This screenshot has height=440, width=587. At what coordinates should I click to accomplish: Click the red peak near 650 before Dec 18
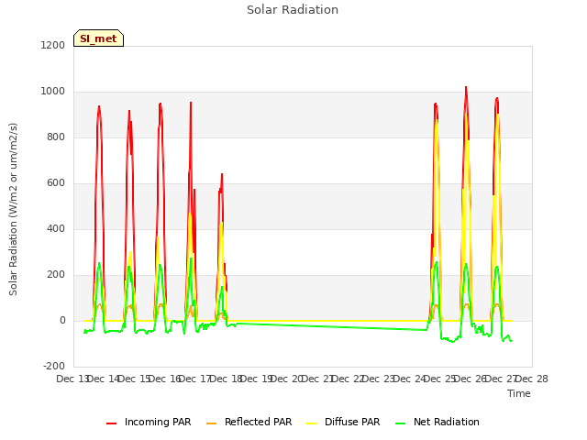222,174
